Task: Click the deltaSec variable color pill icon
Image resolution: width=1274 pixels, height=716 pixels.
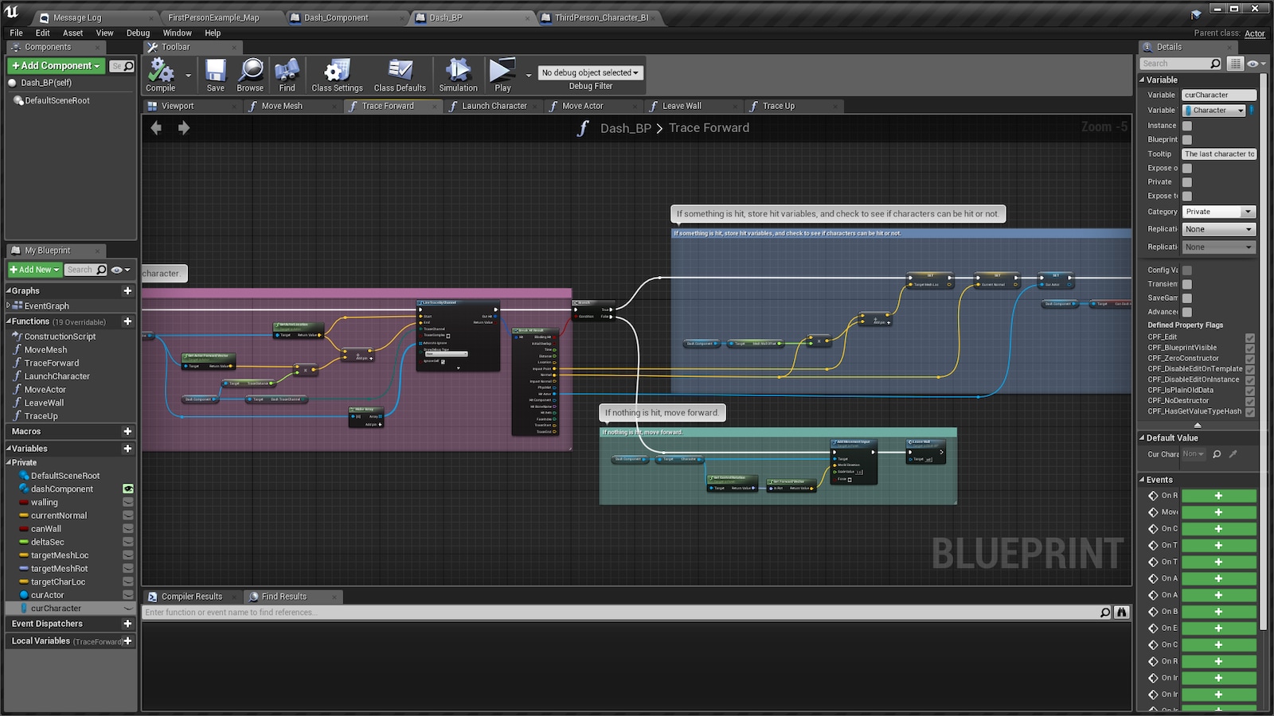Action: [23, 542]
